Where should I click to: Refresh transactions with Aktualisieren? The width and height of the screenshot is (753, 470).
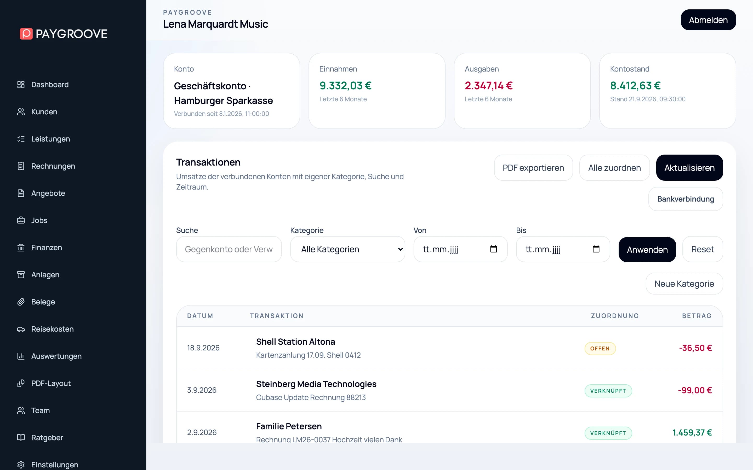(689, 168)
